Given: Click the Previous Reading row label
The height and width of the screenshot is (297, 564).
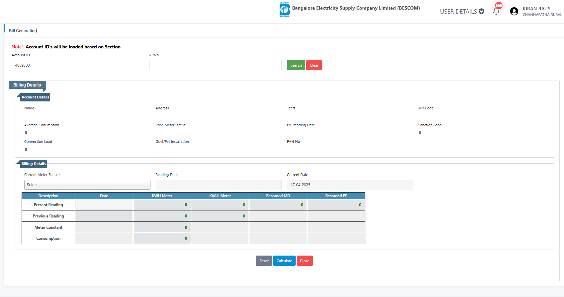Looking at the screenshot, I should point(48,216).
